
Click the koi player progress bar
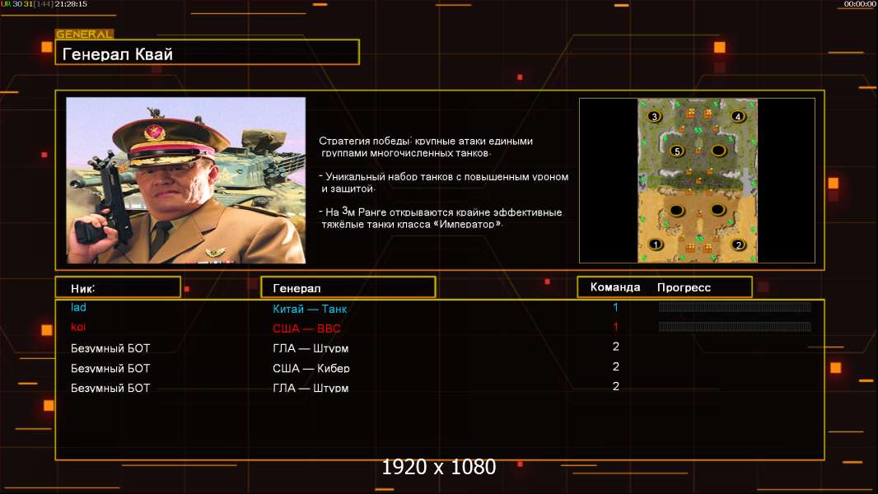(x=735, y=326)
